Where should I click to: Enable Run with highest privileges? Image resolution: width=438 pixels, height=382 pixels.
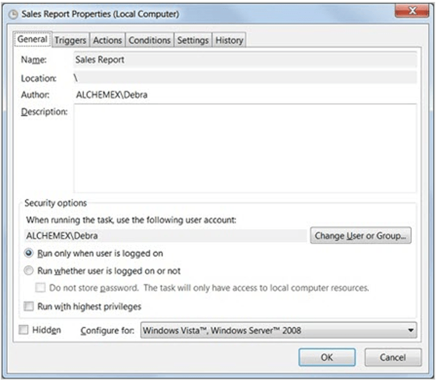[29, 306]
